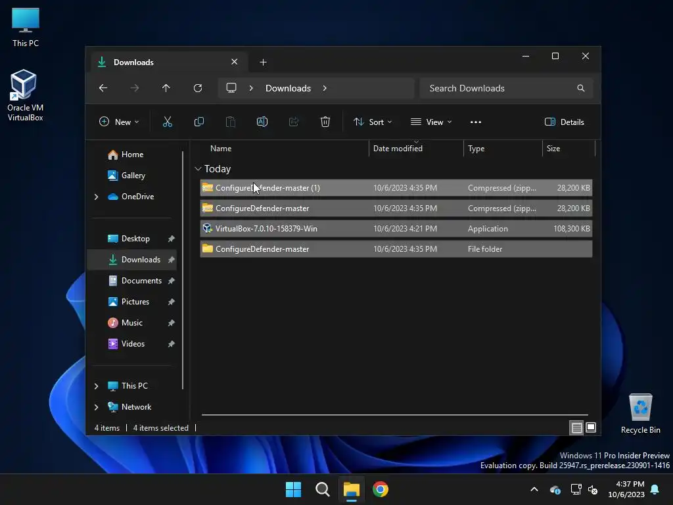Expand Network in navigation pane
Screen dimensions: 673x505
tap(96, 407)
